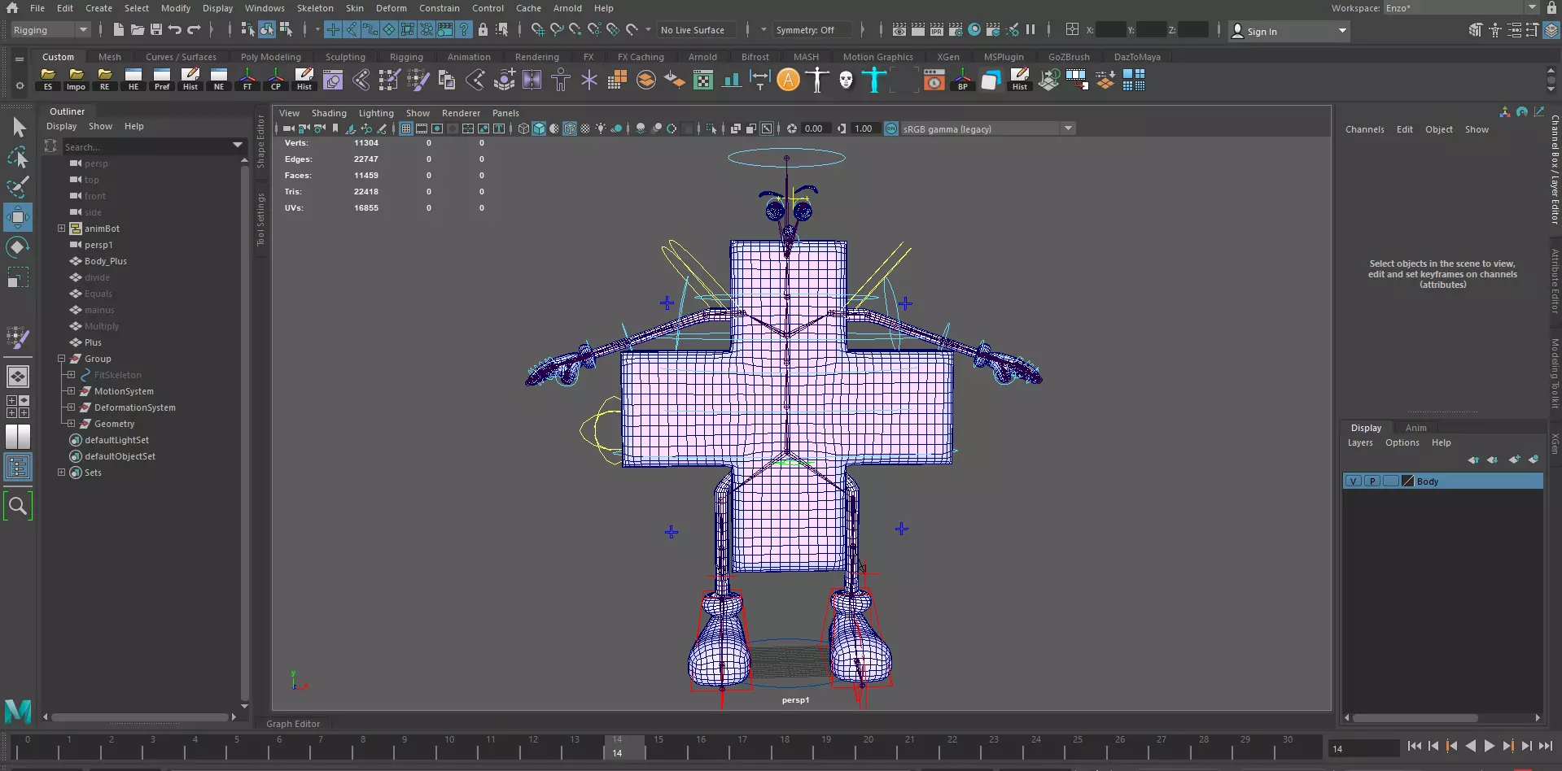Image resolution: width=1562 pixels, height=771 pixels.
Task: Click the gamma 1.00 value field
Action: pyautogui.click(x=864, y=128)
